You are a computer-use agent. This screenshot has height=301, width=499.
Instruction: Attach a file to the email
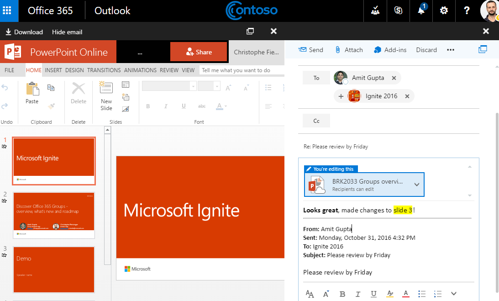tap(349, 49)
